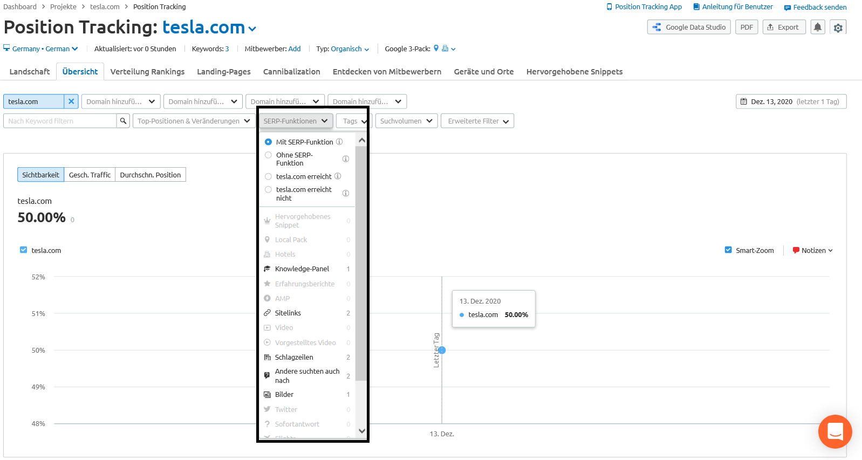Click the Bilder image icon
The height and width of the screenshot is (460, 862).
point(267,395)
